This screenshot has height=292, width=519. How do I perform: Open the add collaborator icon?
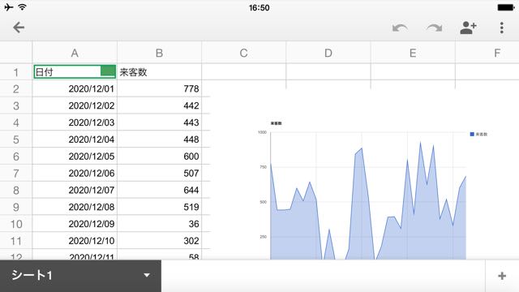[x=468, y=28]
